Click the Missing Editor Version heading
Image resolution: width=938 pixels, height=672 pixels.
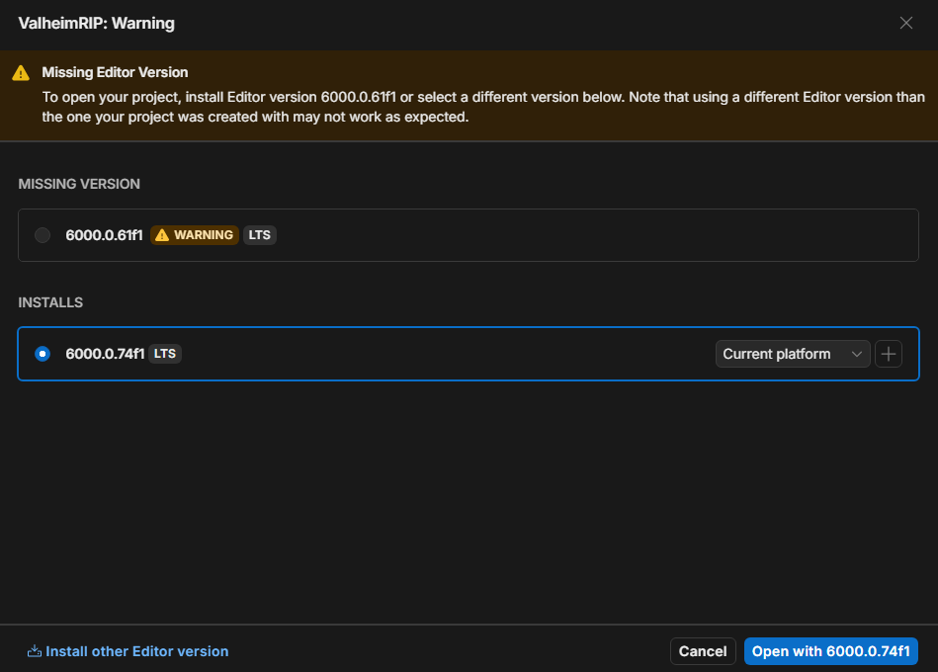[115, 72]
